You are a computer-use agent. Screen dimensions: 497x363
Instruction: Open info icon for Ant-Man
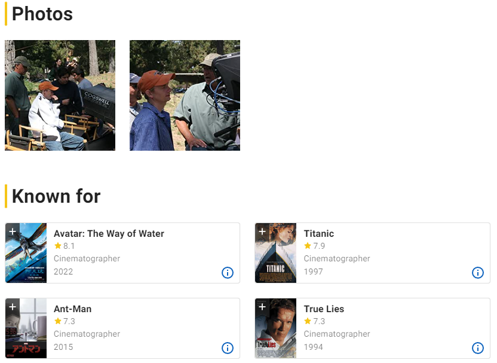(228, 348)
